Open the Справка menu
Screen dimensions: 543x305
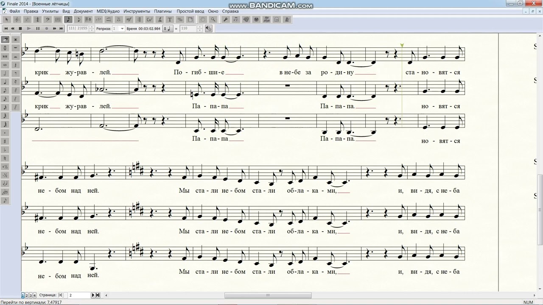coord(230,11)
